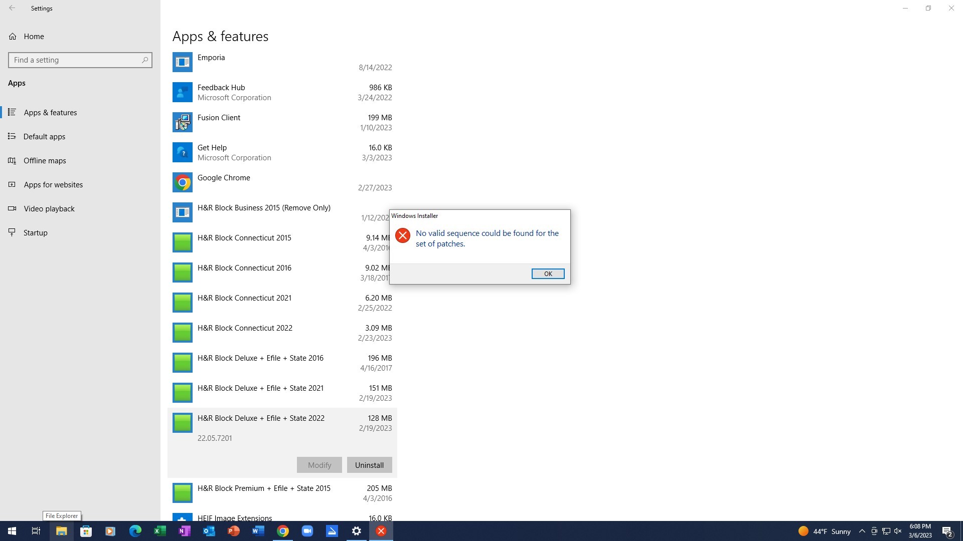
Task: Open Outlook from the taskbar
Action: [x=209, y=531]
